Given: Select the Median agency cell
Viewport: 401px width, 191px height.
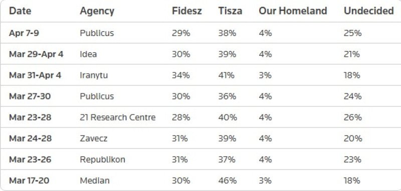Looking at the screenshot, I should click(95, 180).
